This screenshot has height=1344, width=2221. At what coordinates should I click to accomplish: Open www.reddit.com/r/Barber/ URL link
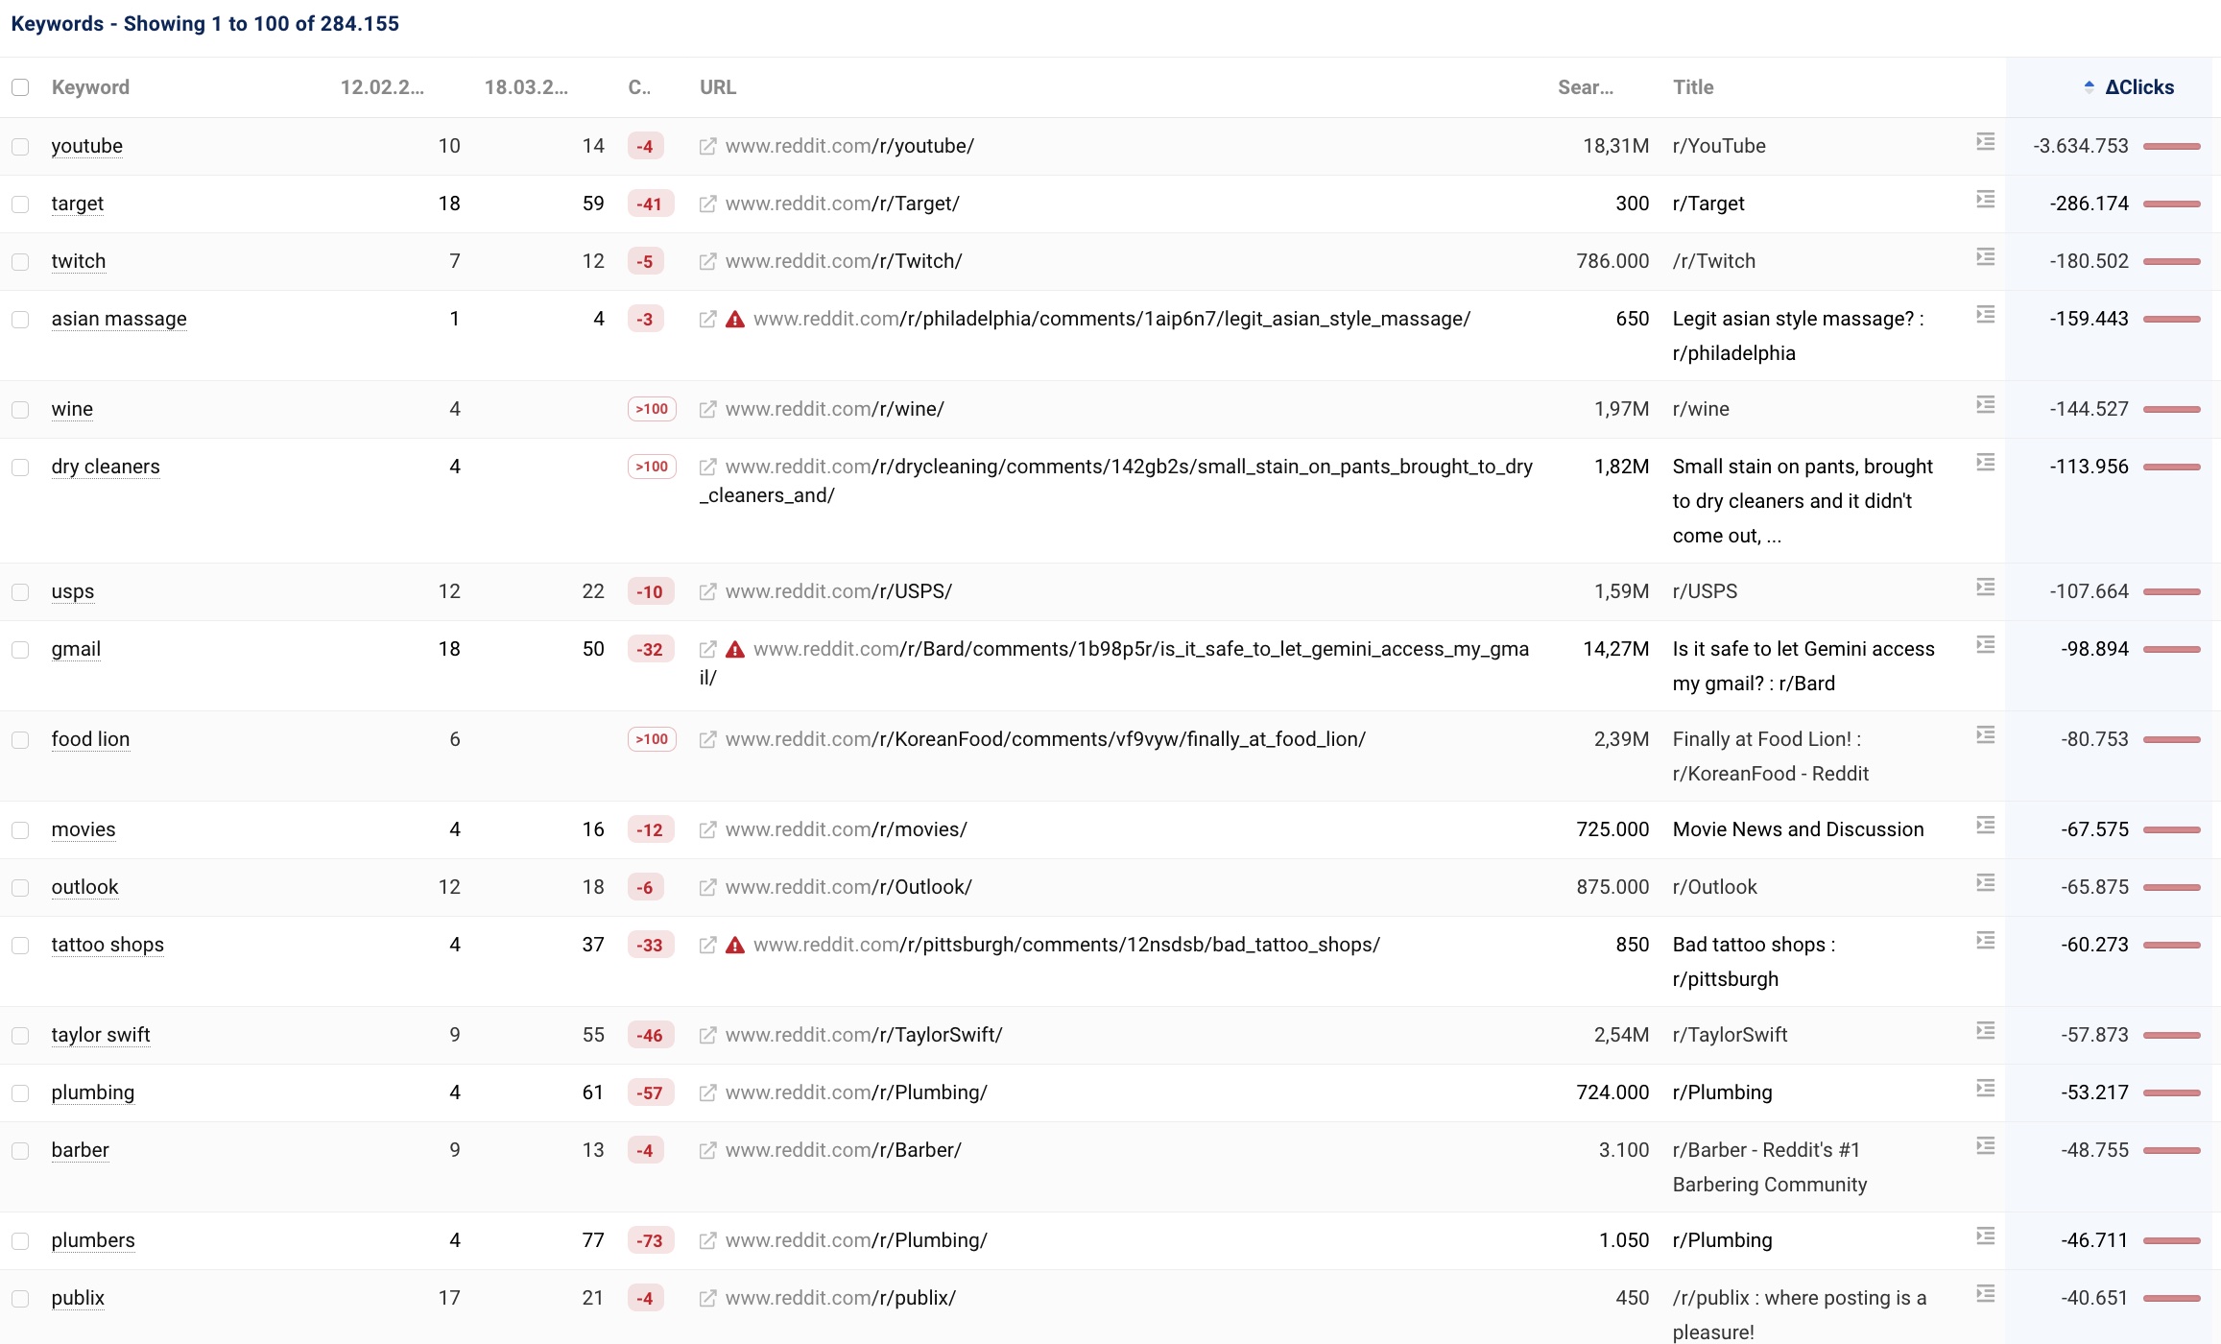click(x=843, y=1150)
